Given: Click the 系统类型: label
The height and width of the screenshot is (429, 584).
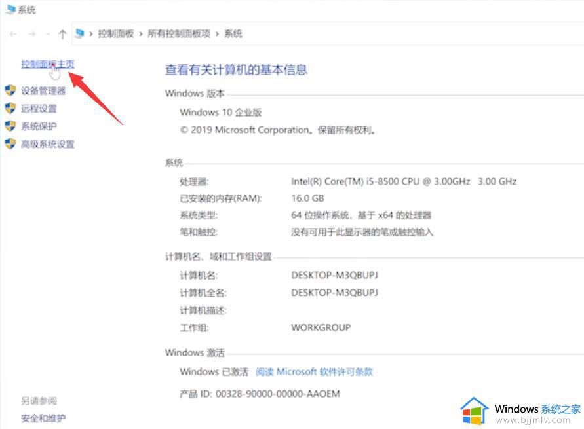Looking at the screenshot, I should [x=199, y=215].
